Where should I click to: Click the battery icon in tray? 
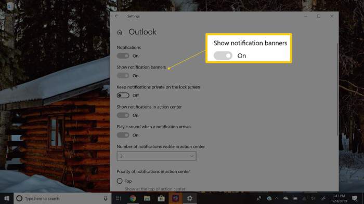295,198
